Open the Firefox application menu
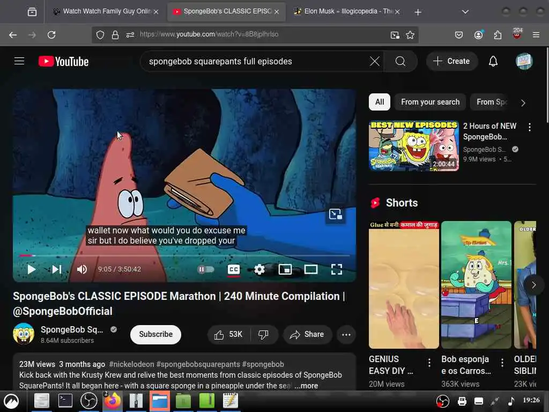549x412 pixels. pyautogui.click(x=536, y=35)
